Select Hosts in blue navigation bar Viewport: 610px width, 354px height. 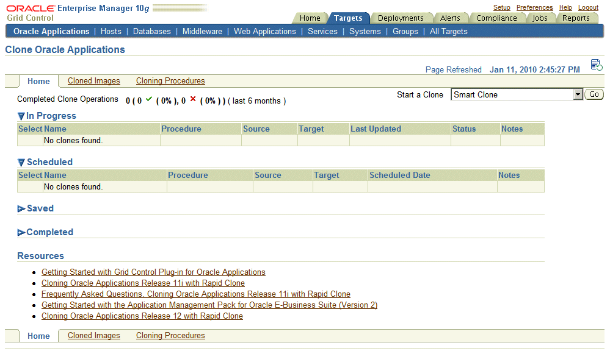[x=111, y=32]
